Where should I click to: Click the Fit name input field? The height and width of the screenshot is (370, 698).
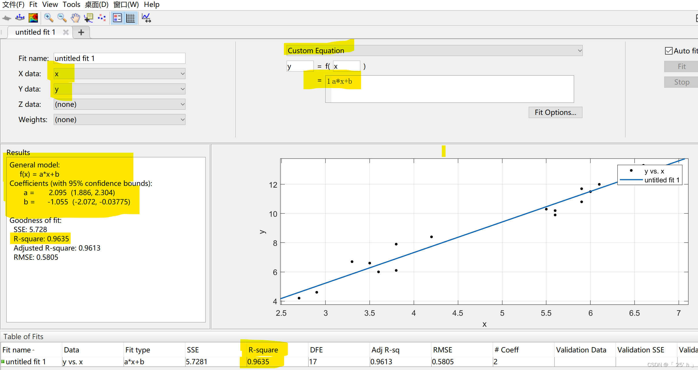119,58
